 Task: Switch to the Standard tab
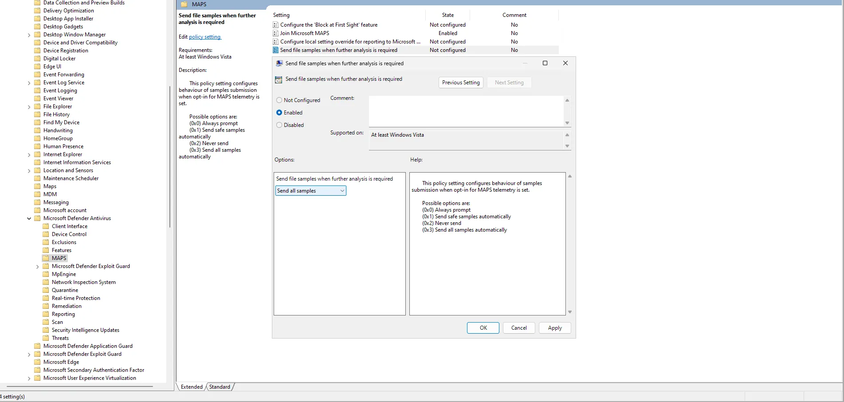(x=220, y=387)
